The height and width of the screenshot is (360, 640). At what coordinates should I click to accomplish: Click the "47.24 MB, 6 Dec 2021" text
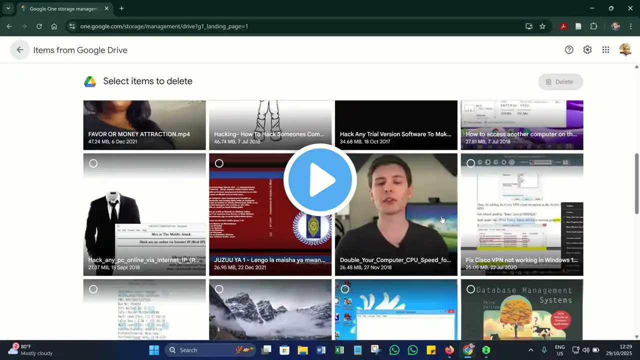pos(112,142)
